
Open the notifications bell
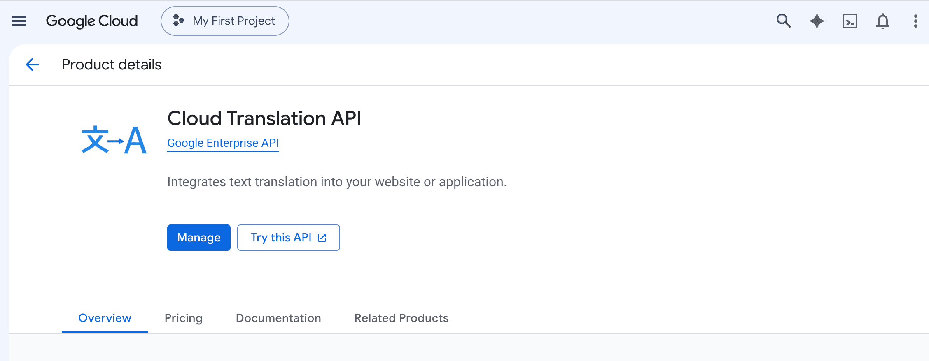883,21
